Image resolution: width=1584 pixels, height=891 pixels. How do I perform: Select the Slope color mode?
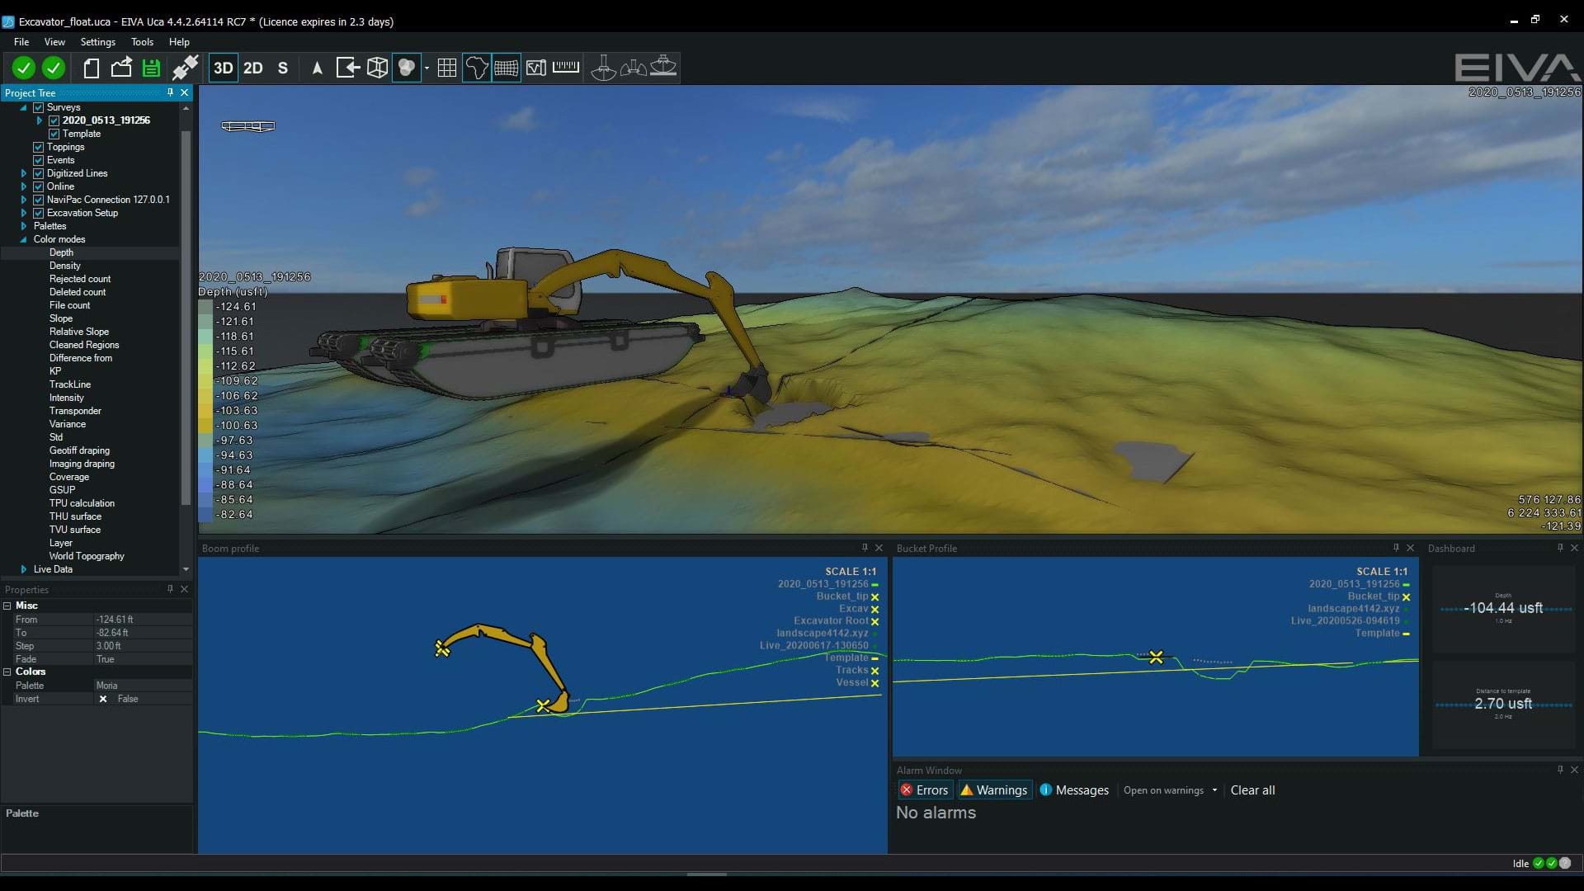pyautogui.click(x=61, y=318)
